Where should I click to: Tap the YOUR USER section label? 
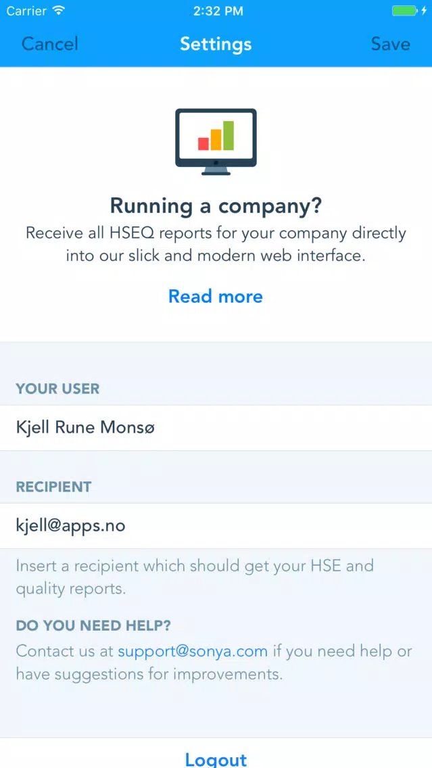click(57, 389)
